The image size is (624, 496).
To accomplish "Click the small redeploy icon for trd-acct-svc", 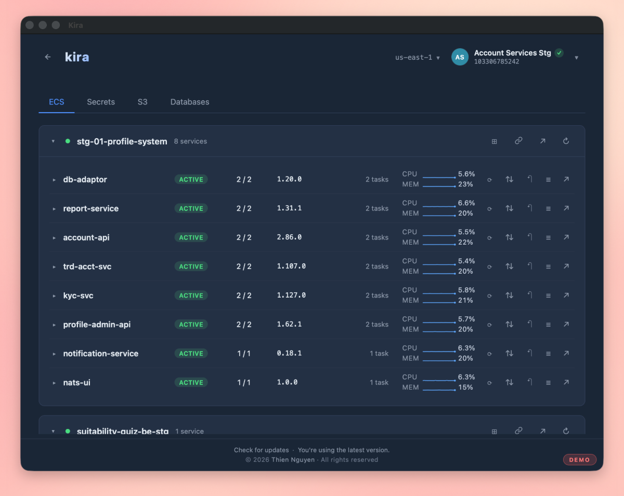I will [489, 266].
